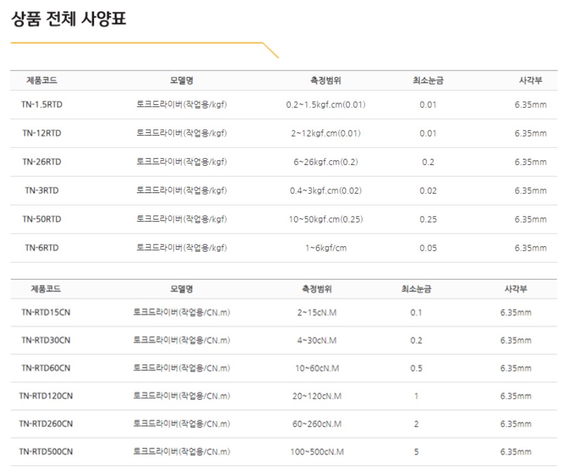Select product code TN-3RTD
This screenshot has width=569, height=472.
tap(42, 190)
